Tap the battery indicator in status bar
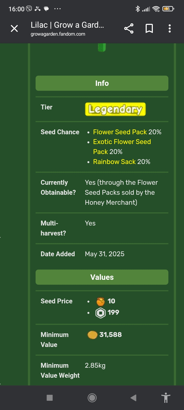This screenshot has width=184, height=410. 168,9
